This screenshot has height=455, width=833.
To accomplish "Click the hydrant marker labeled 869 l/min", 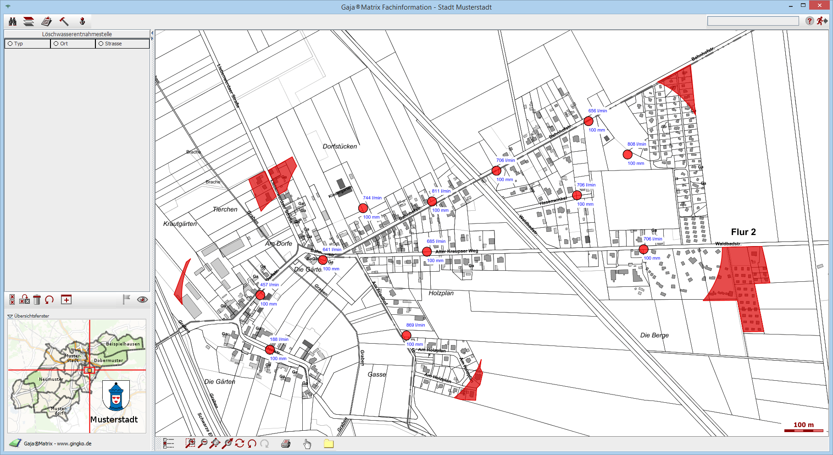I will (x=406, y=335).
